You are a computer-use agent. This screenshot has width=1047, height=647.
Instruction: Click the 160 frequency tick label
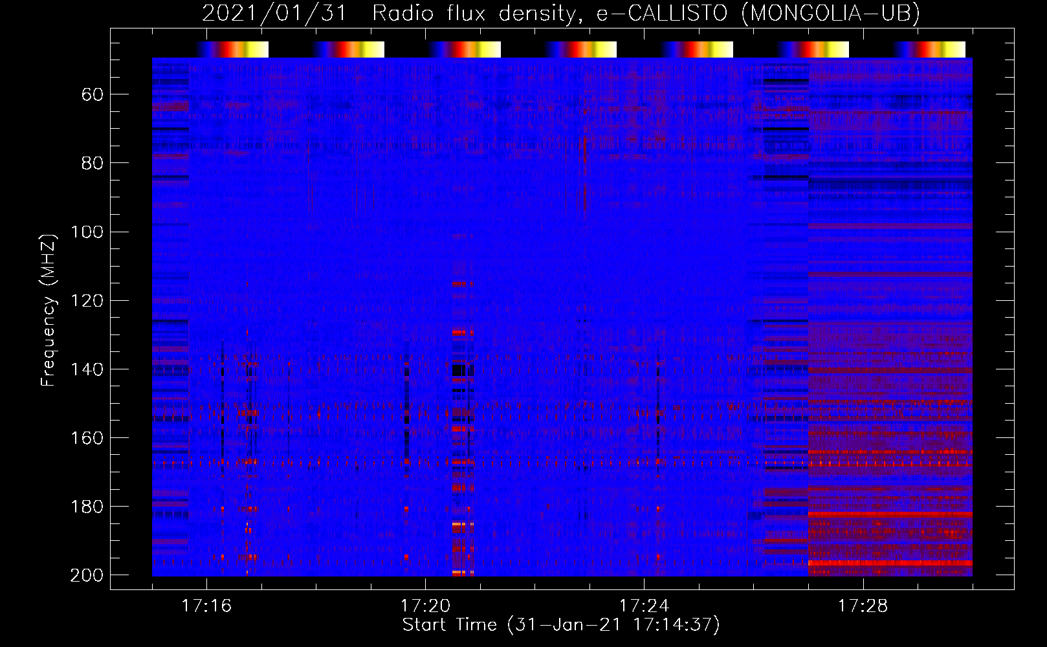coord(87,438)
